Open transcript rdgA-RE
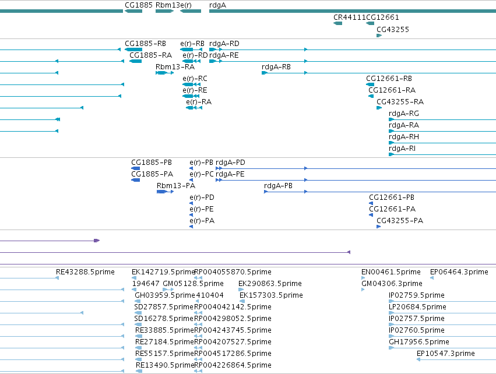This screenshot has height=374, width=496. 224,55
